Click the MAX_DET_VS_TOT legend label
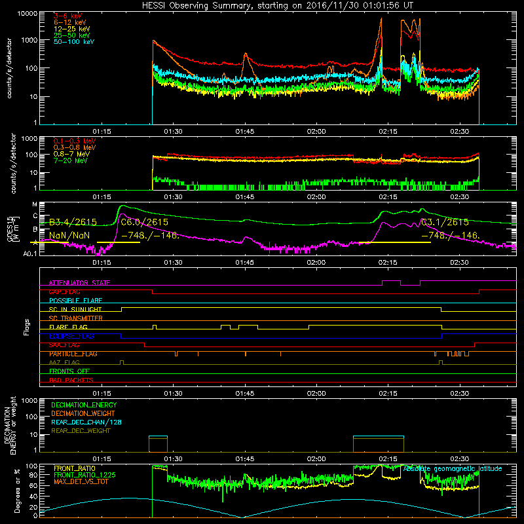Screen dimensions: 524x524 pos(81,481)
